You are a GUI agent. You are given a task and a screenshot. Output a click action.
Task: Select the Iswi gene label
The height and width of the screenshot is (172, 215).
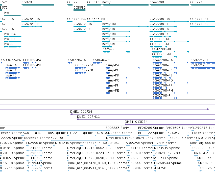click(x=7, y=13)
